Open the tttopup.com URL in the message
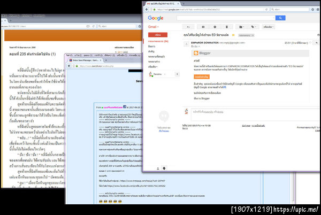 click(x=142, y=181)
